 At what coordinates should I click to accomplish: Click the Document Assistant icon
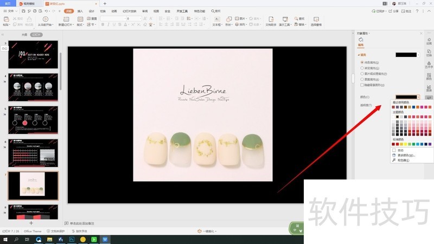271,19
